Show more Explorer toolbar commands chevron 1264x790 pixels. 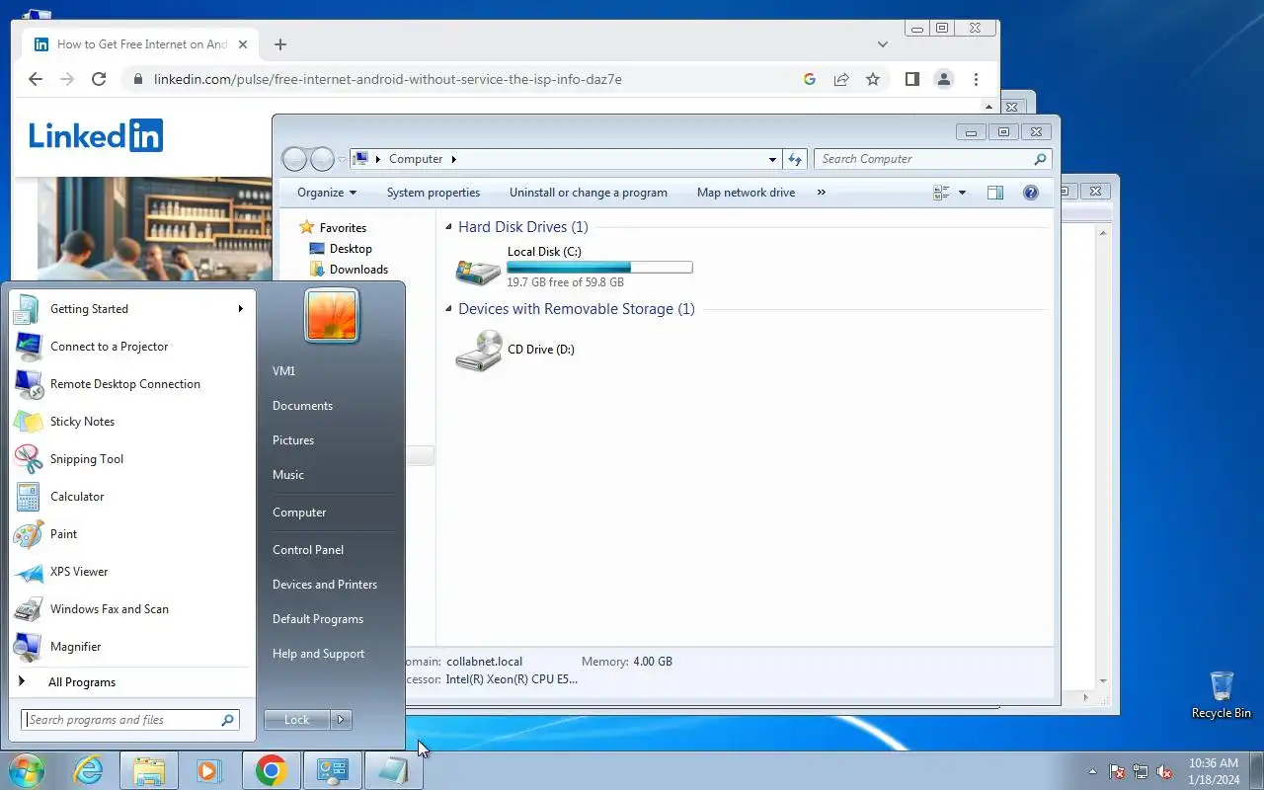(822, 193)
